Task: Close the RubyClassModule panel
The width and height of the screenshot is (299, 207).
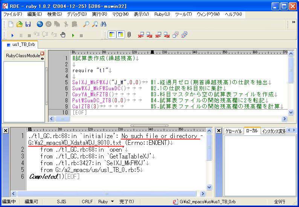Action: pos(42,53)
